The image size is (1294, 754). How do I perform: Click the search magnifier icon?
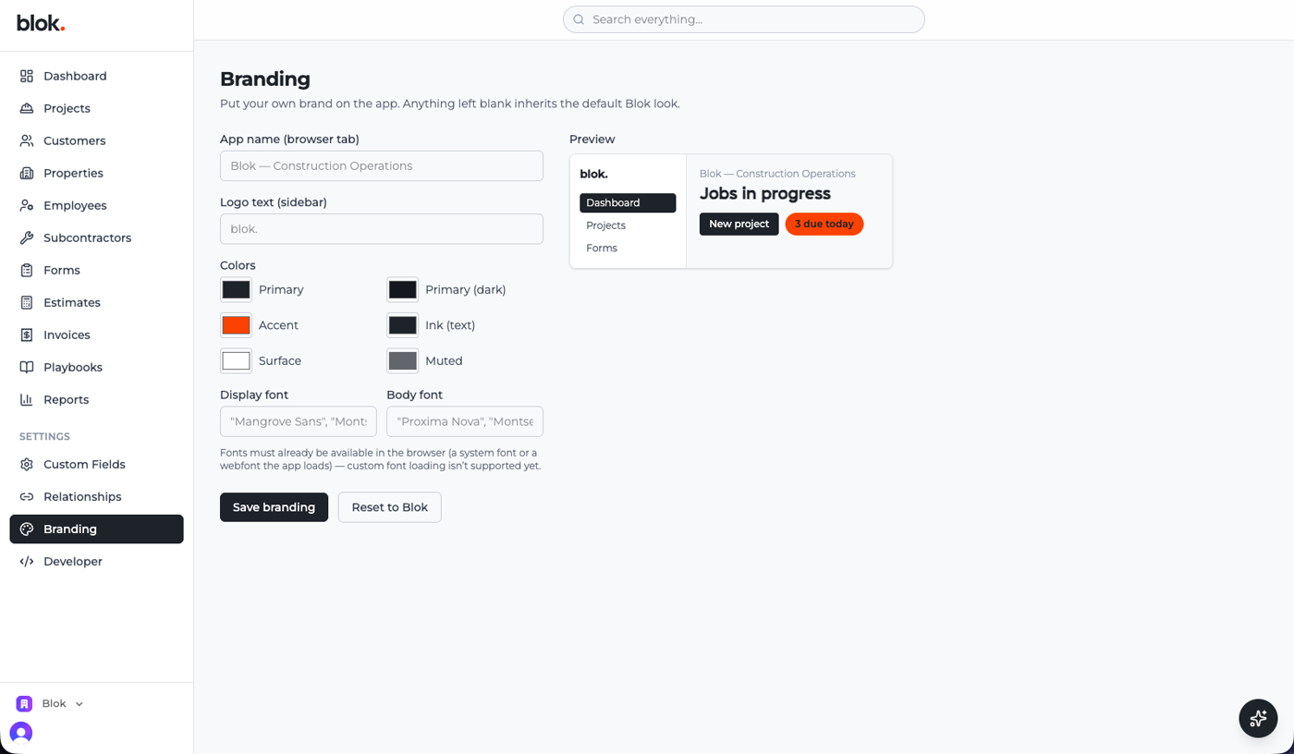[579, 19]
